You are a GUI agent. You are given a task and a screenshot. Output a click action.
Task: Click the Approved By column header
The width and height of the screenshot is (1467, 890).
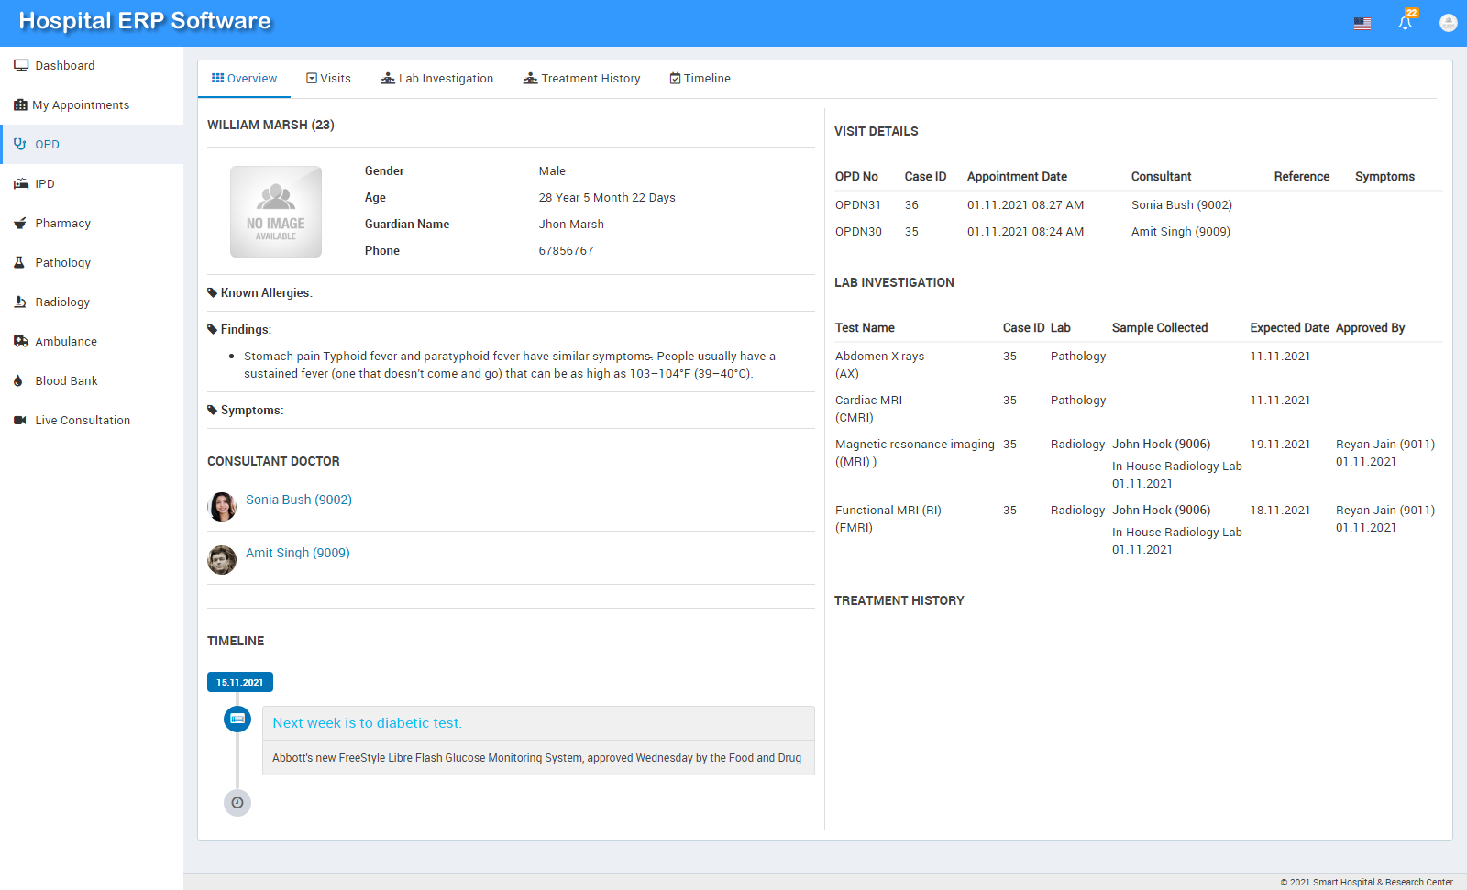tap(1370, 328)
